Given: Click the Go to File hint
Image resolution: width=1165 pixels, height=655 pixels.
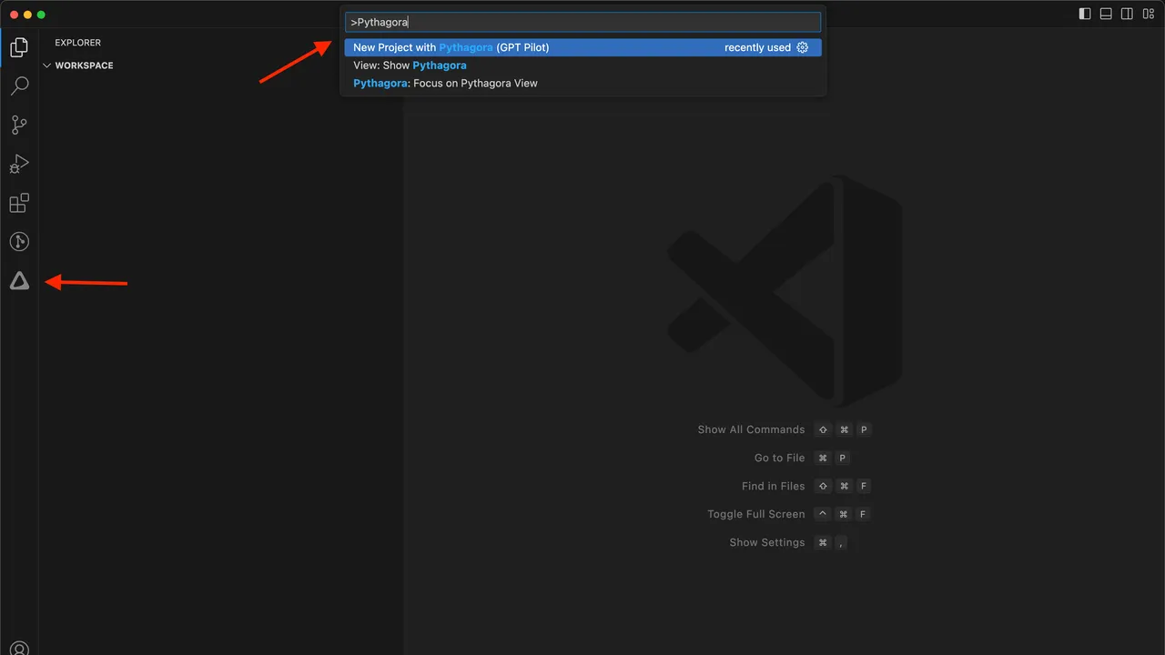Looking at the screenshot, I should (x=779, y=458).
